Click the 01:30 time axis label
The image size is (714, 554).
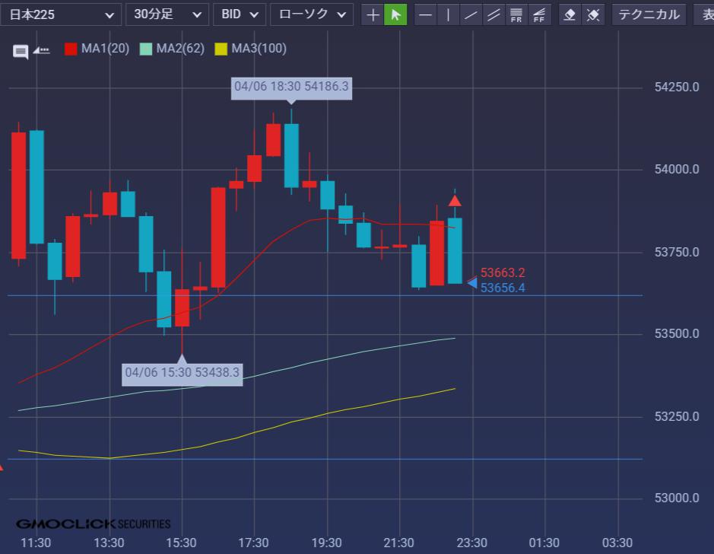point(544,543)
